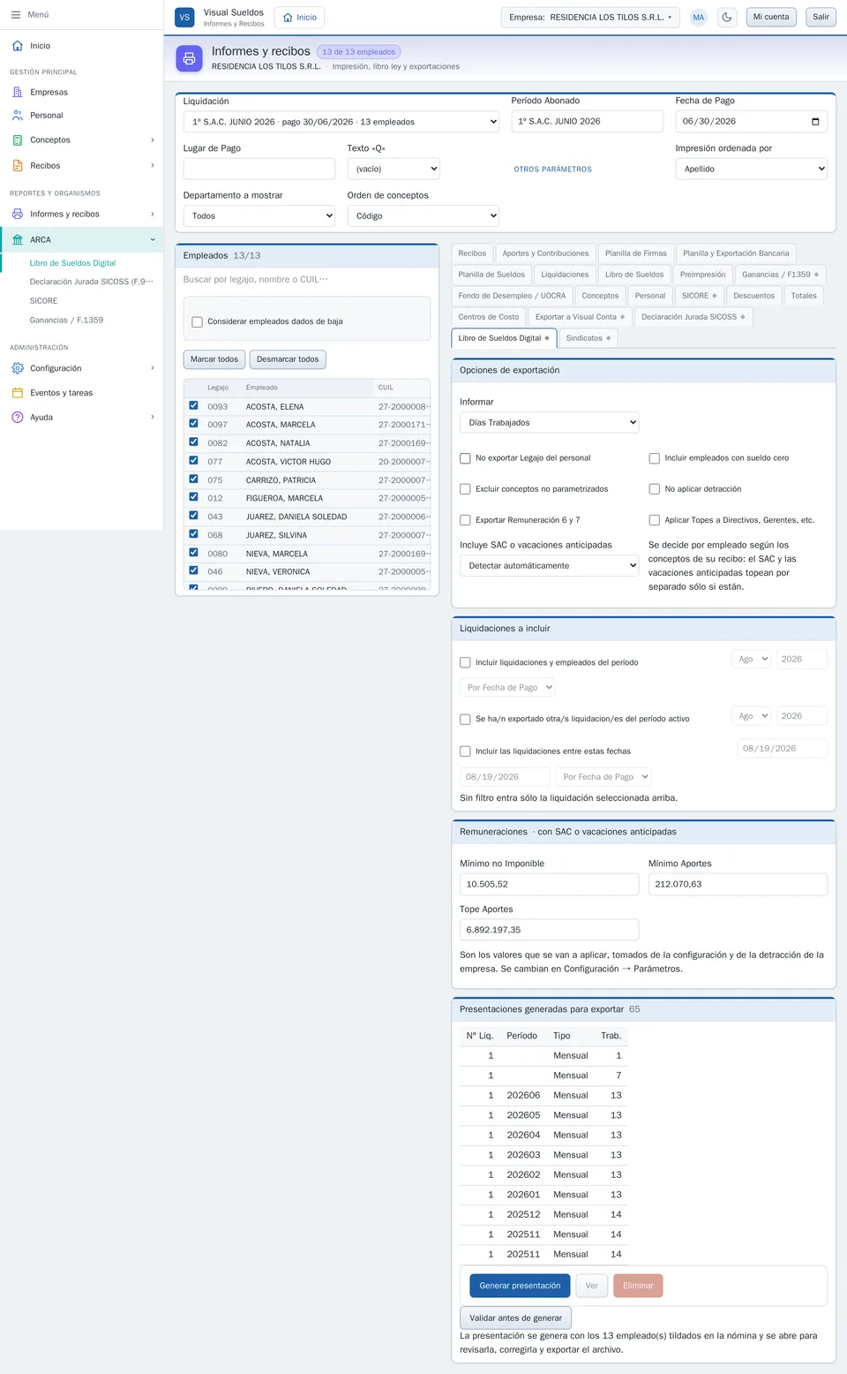
Task: Open the Orden de conceptos dropdown
Action: 423,215
